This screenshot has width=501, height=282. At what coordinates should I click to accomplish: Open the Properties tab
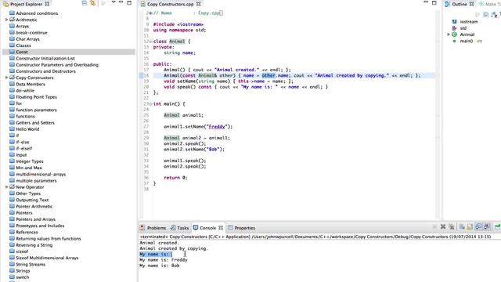[241, 228]
